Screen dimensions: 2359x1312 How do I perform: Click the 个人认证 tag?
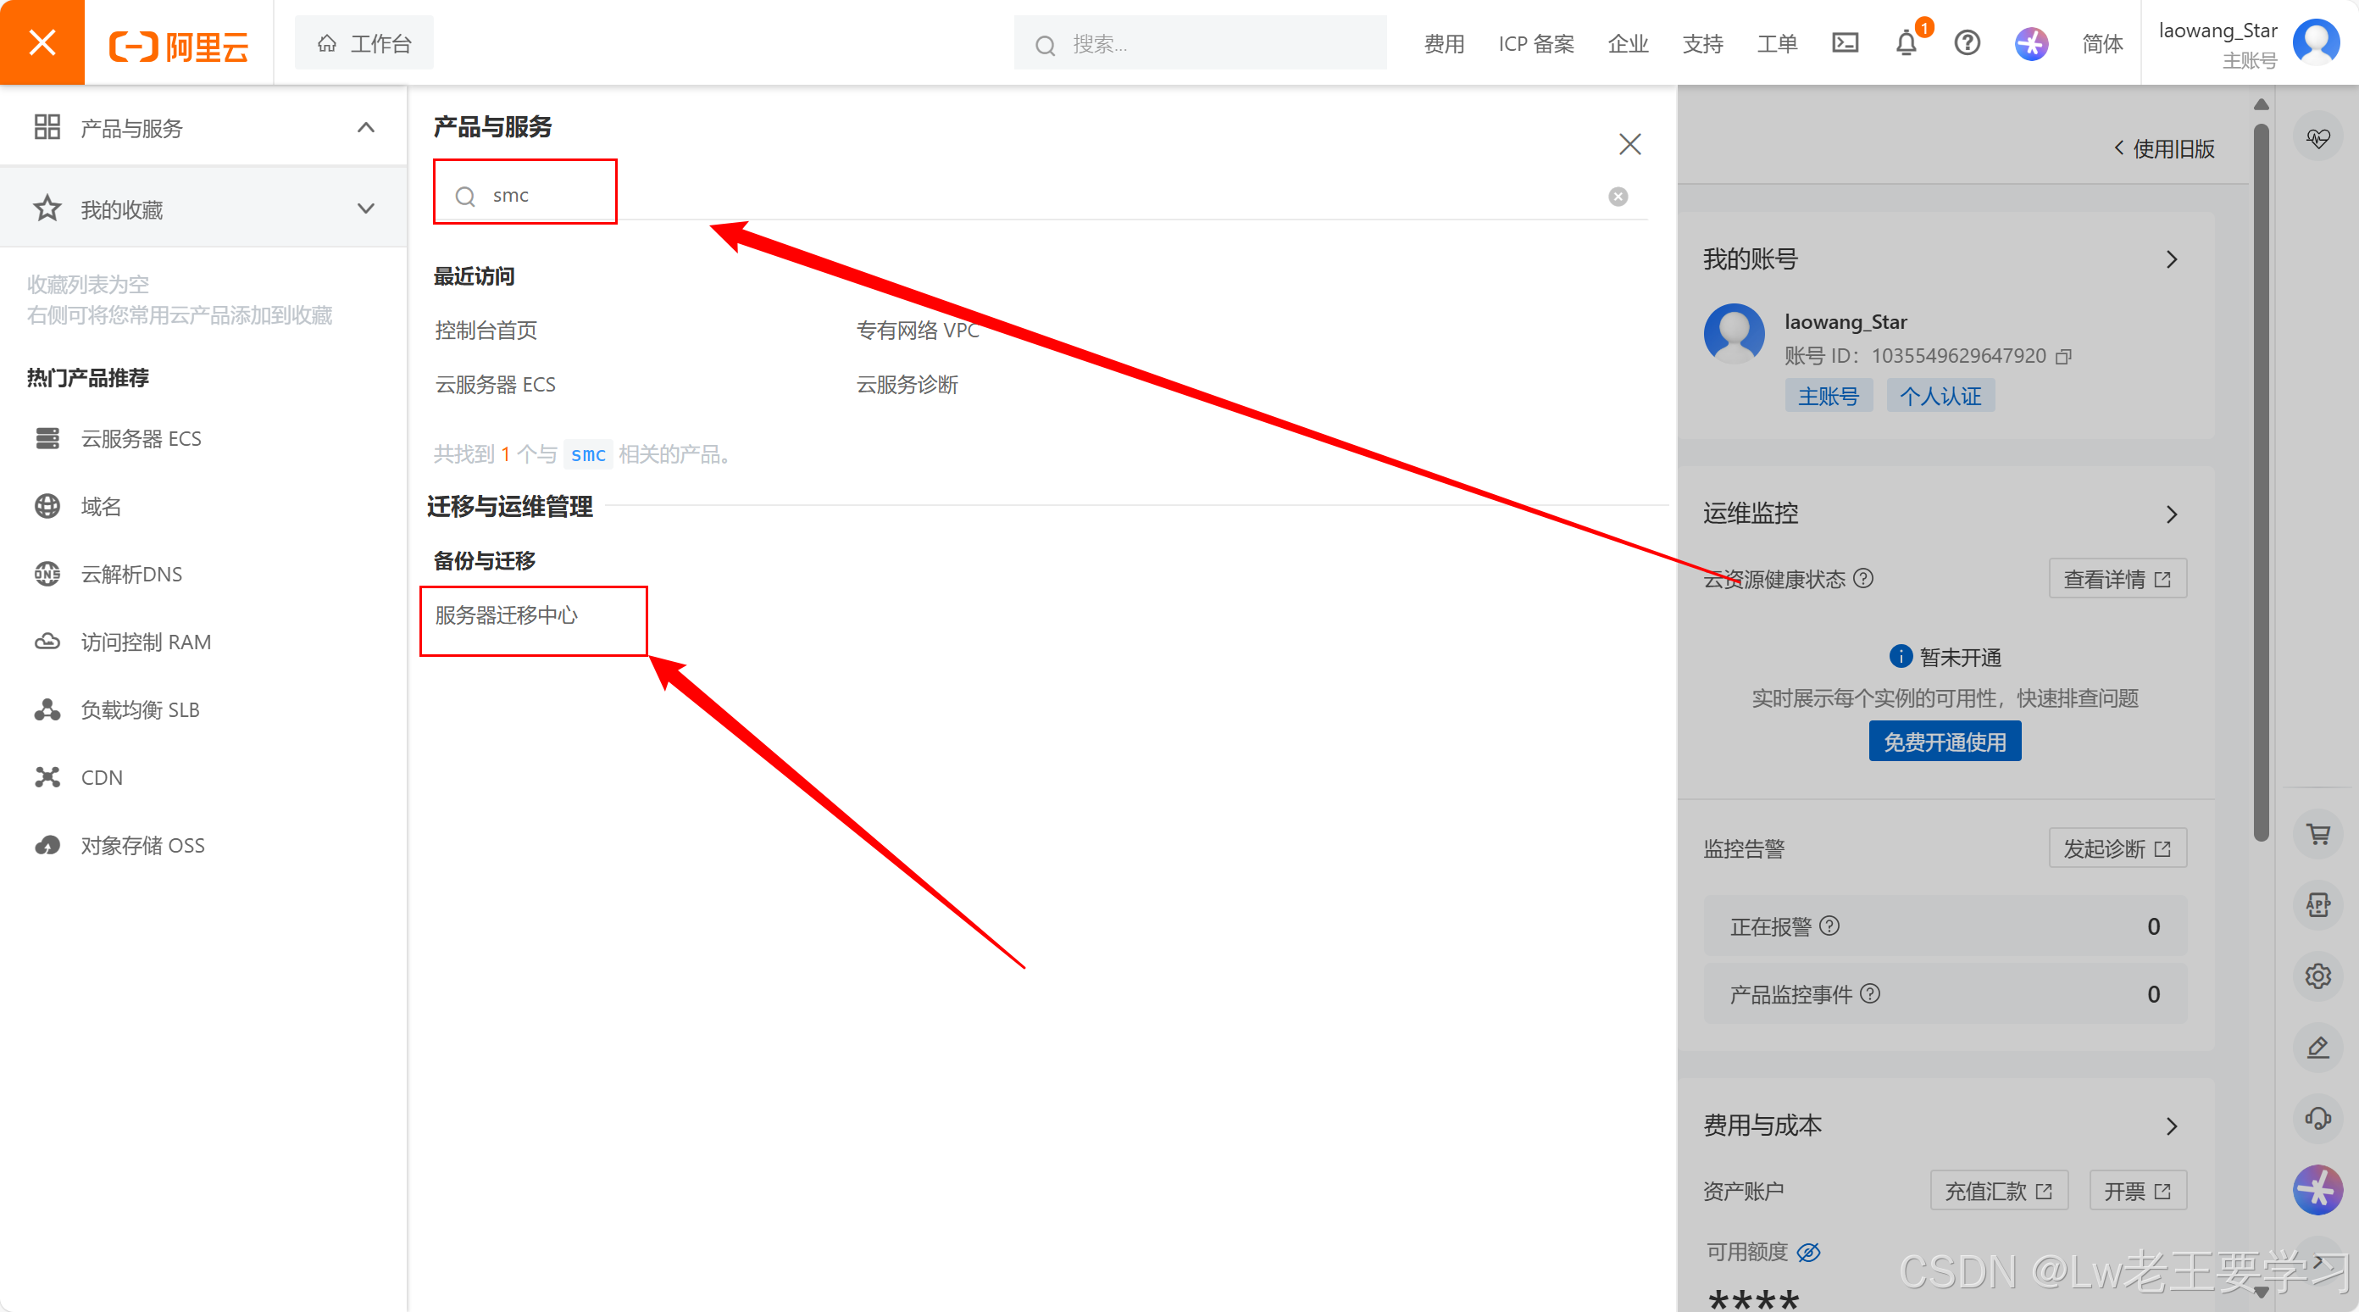click(x=1940, y=396)
